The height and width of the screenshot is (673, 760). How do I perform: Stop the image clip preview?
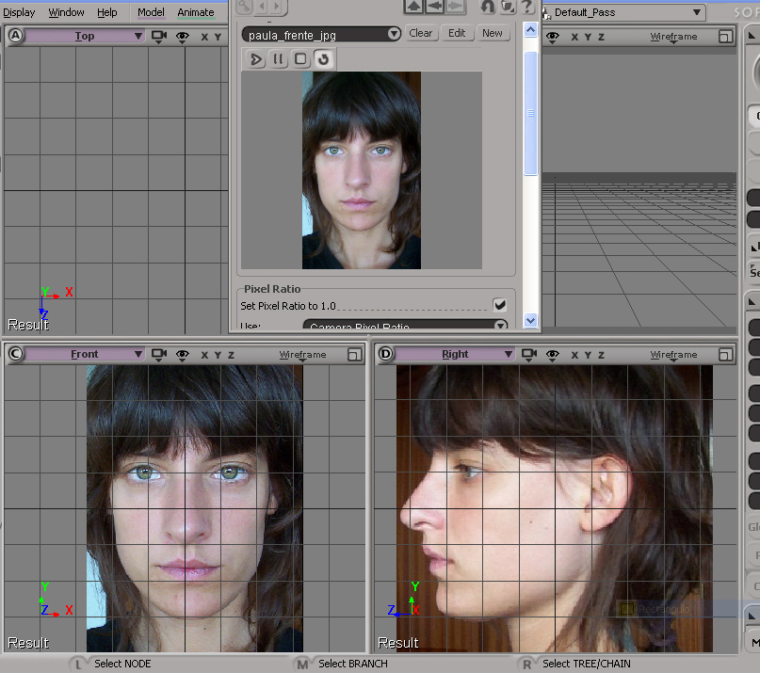[x=300, y=59]
